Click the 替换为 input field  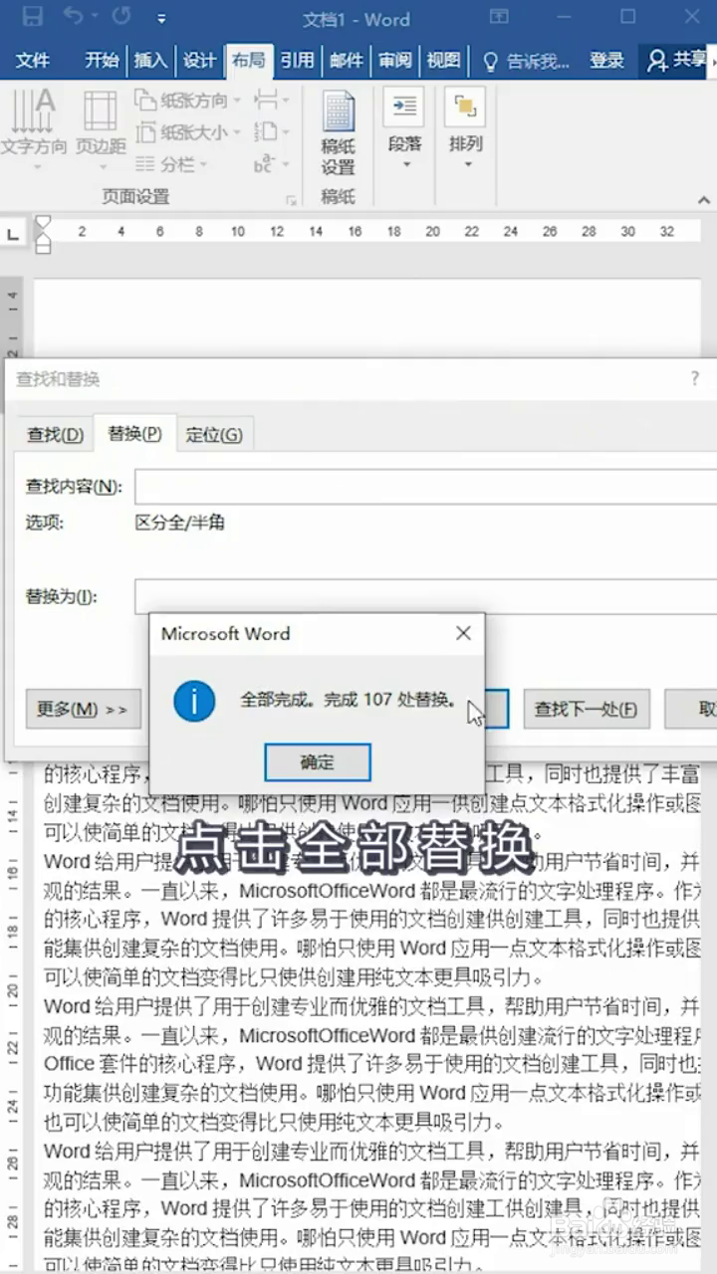(426, 597)
